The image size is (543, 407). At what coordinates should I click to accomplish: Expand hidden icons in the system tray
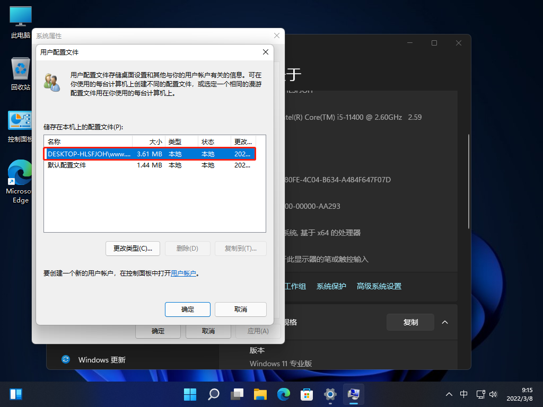pyautogui.click(x=449, y=394)
